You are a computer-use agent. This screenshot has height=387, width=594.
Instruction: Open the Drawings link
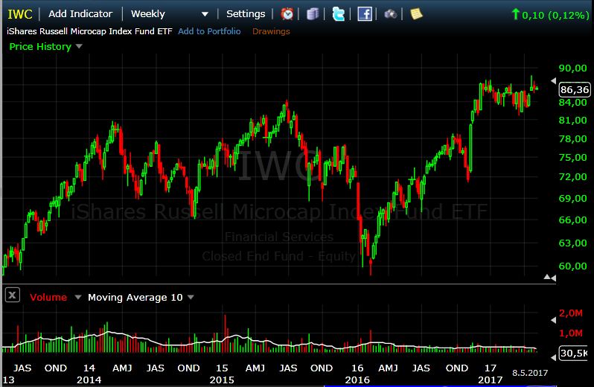[271, 31]
